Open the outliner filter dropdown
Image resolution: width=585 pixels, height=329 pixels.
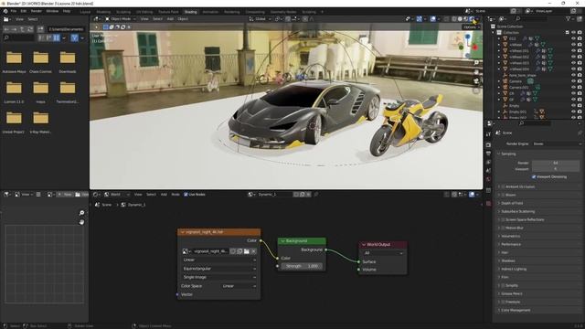[x=569, y=18]
